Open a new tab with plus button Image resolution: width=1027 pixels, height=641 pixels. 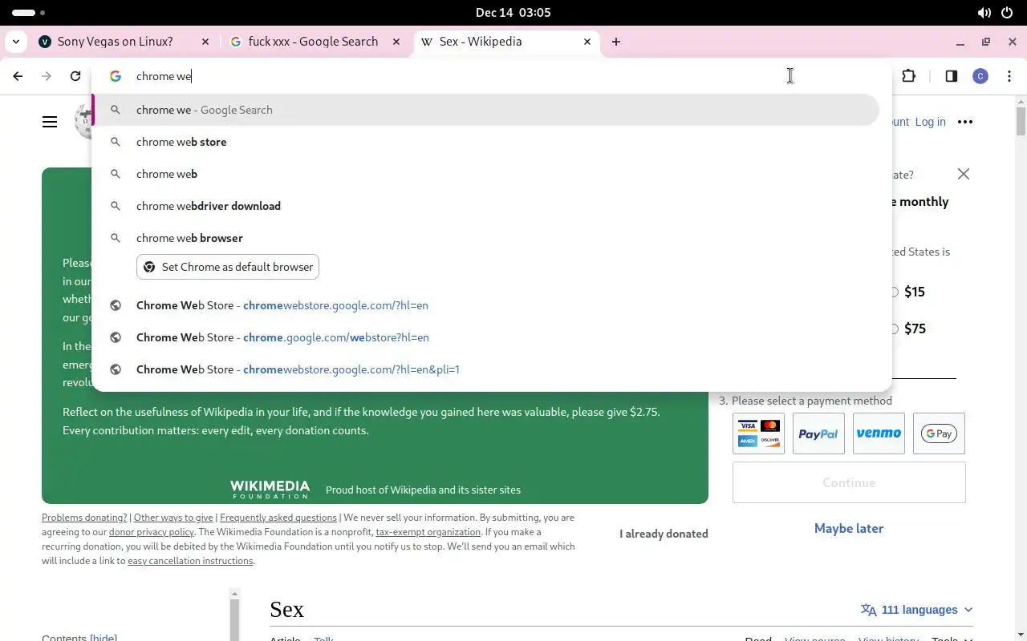click(616, 42)
